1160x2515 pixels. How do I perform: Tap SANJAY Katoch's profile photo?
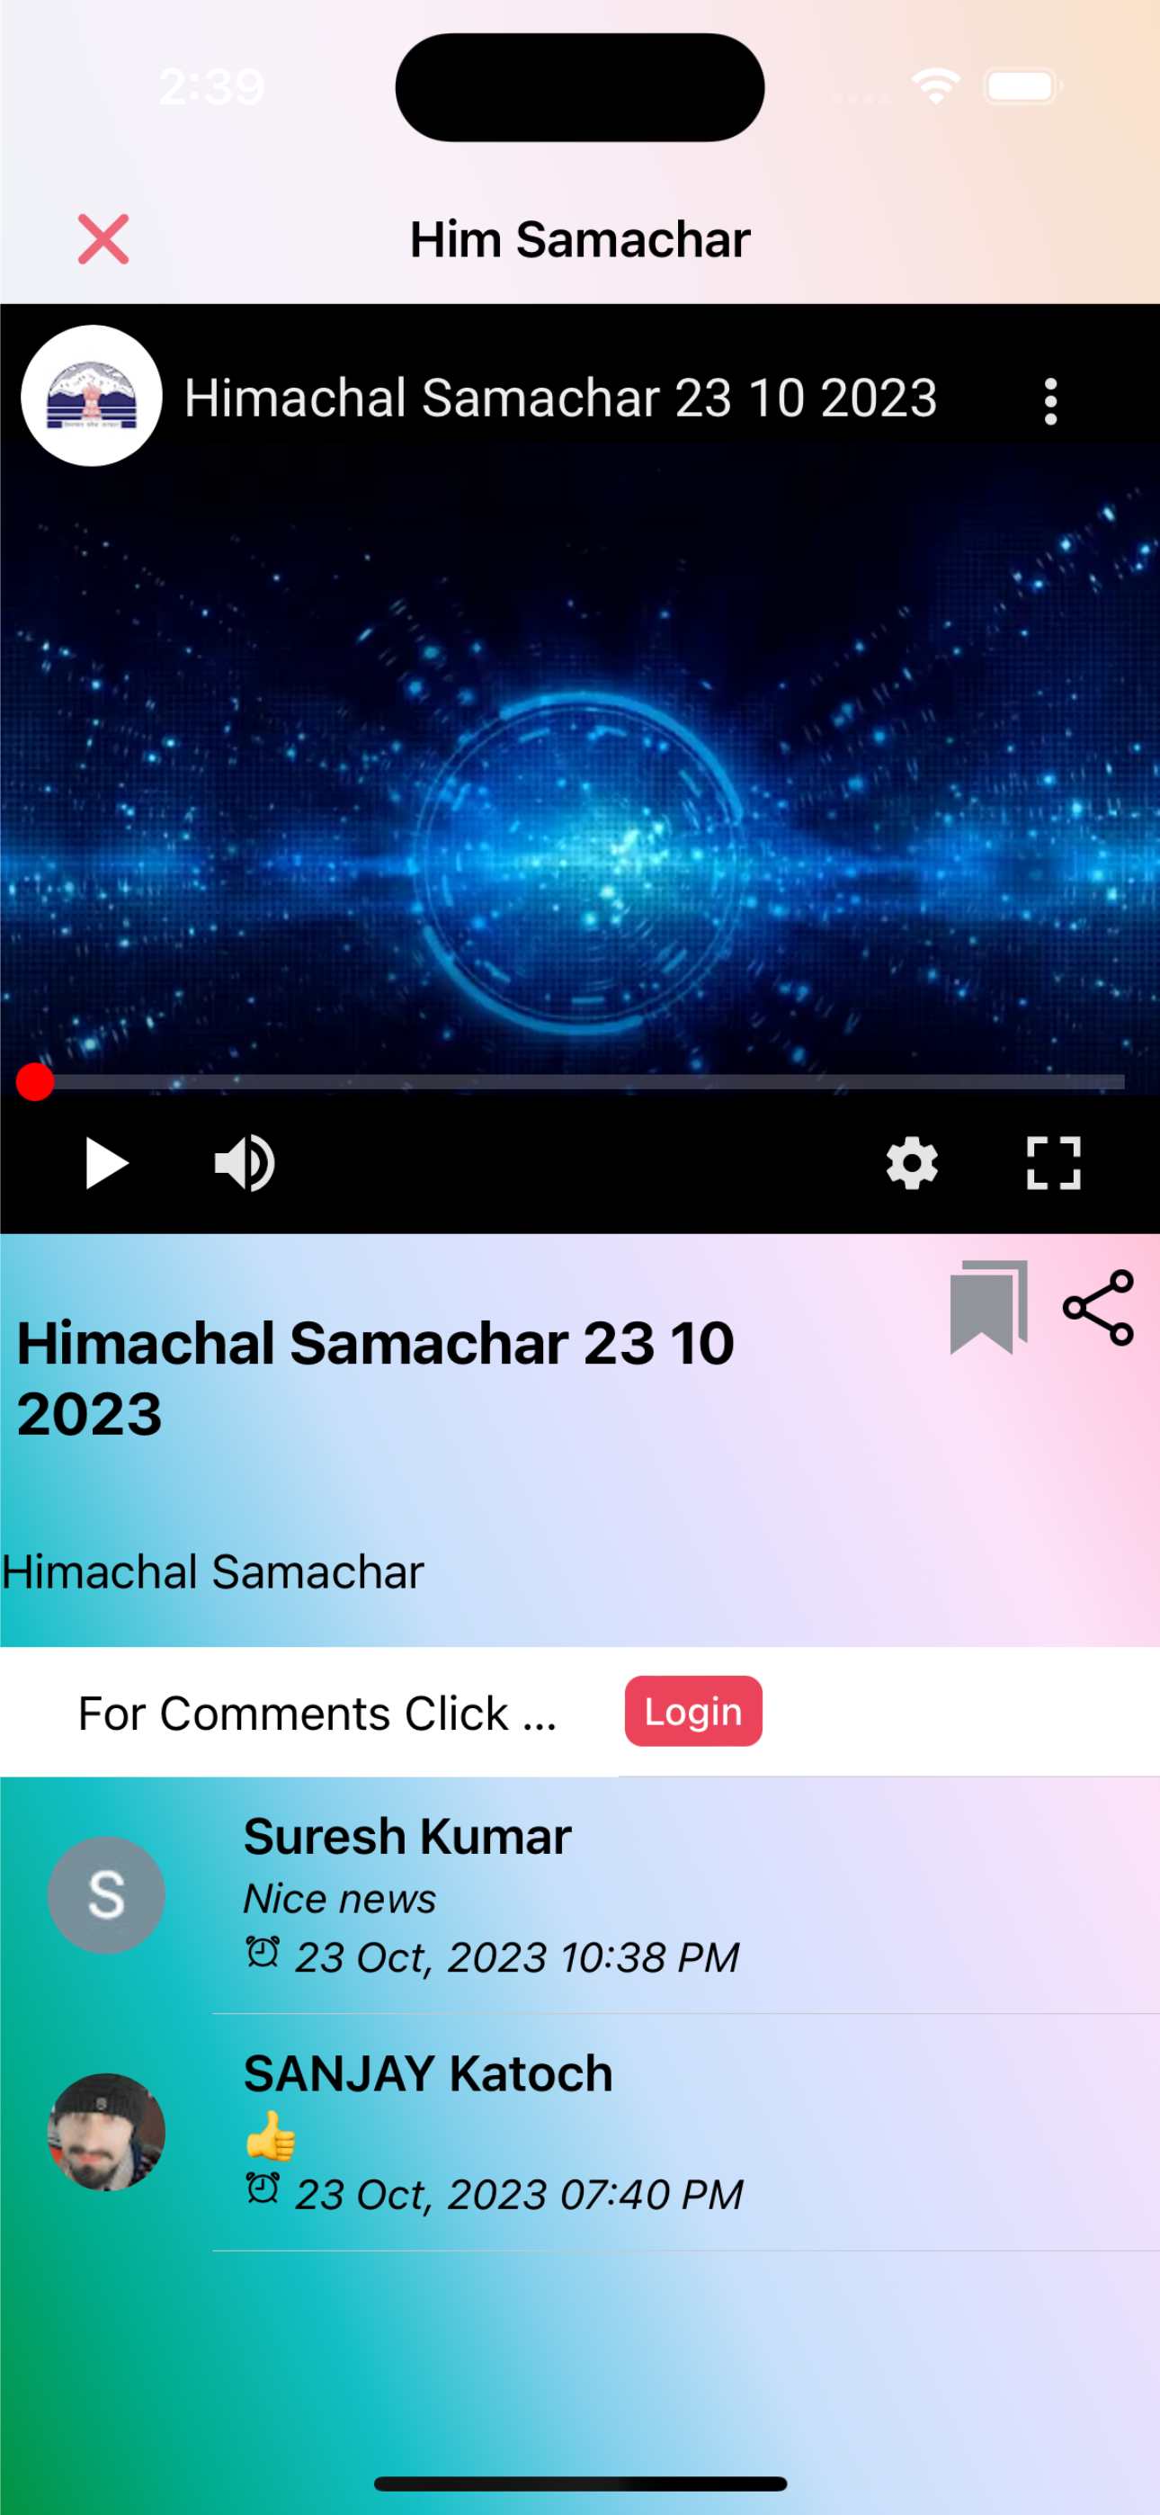point(106,2131)
